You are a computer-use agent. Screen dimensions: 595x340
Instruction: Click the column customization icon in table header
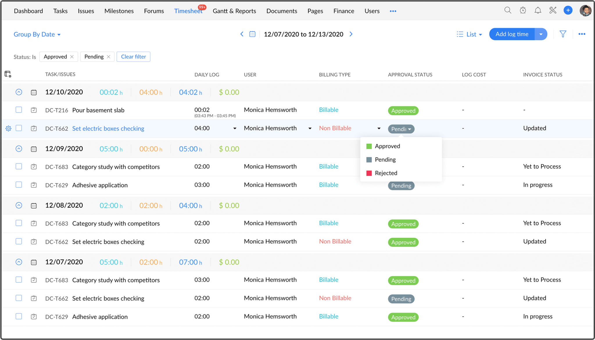8,74
